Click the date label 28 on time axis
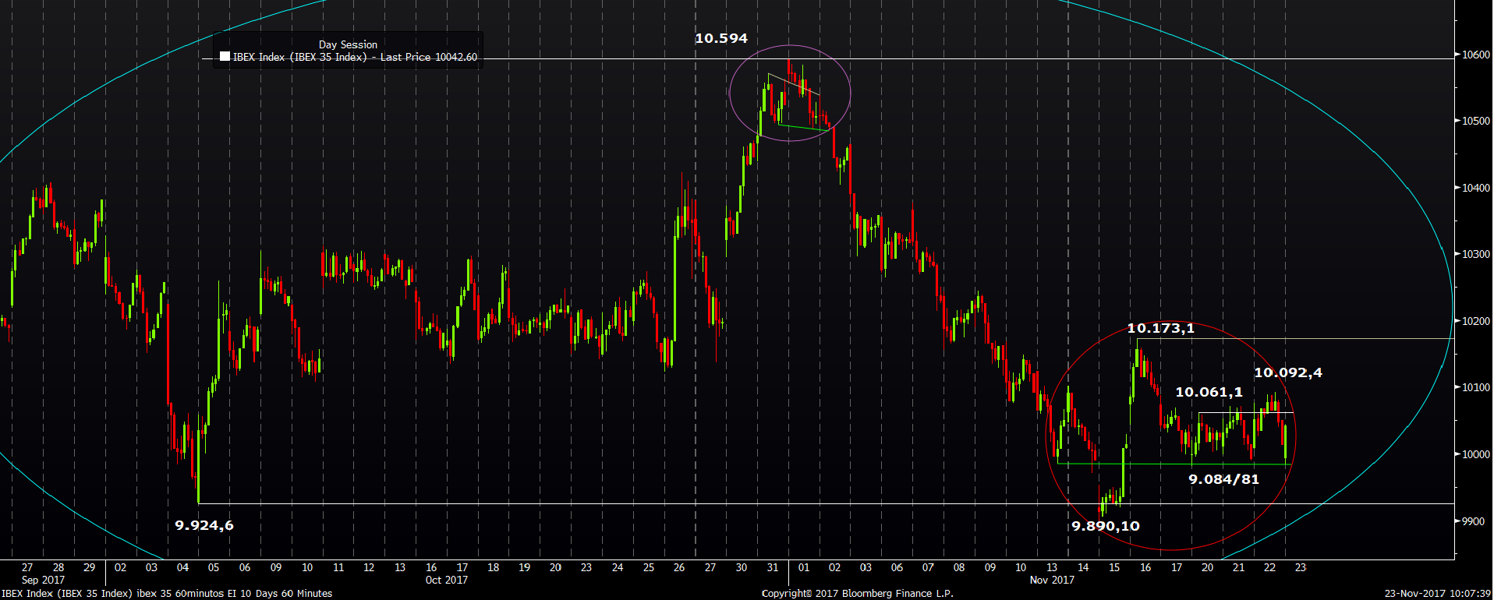The image size is (1494, 600). point(58,567)
